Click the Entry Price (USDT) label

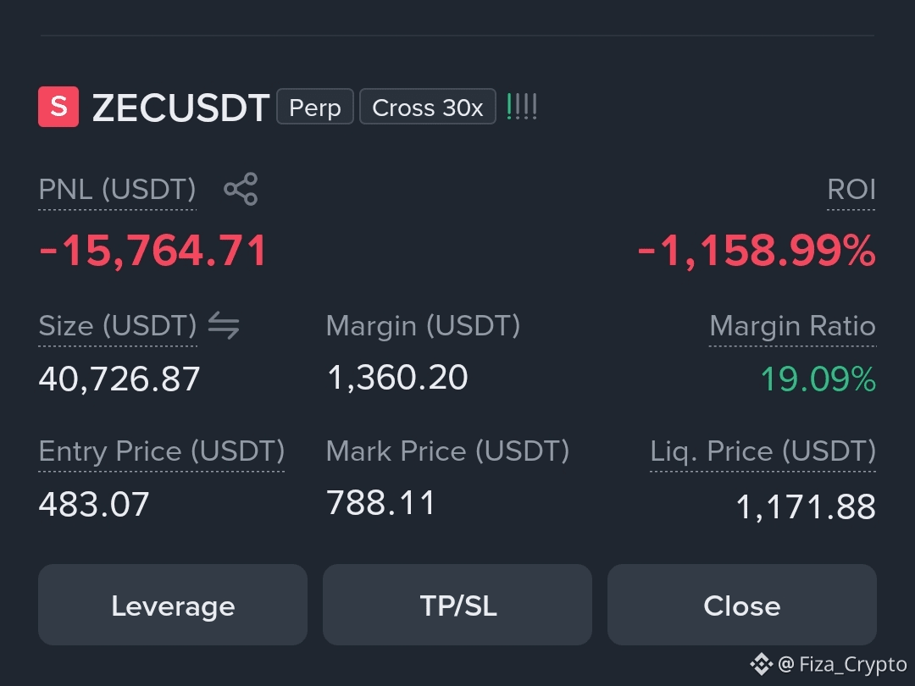click(162, 451)
